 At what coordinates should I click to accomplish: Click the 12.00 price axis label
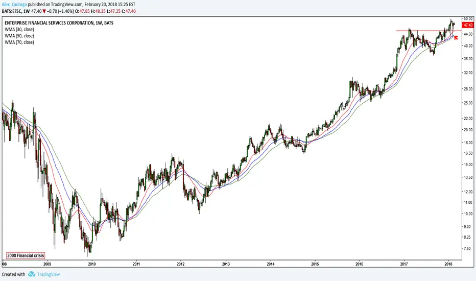point(468,192)
